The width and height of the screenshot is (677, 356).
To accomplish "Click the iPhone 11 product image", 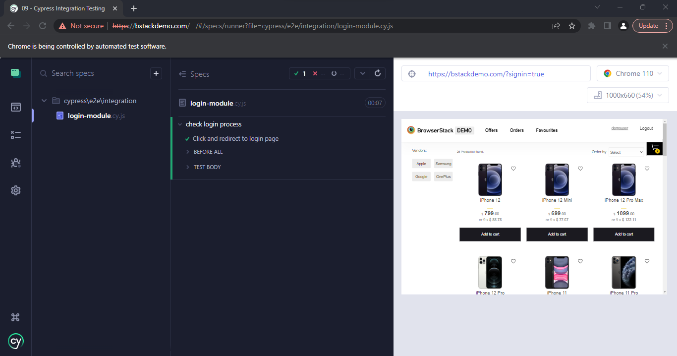I will pyautogui.click(x=557, y=272).
